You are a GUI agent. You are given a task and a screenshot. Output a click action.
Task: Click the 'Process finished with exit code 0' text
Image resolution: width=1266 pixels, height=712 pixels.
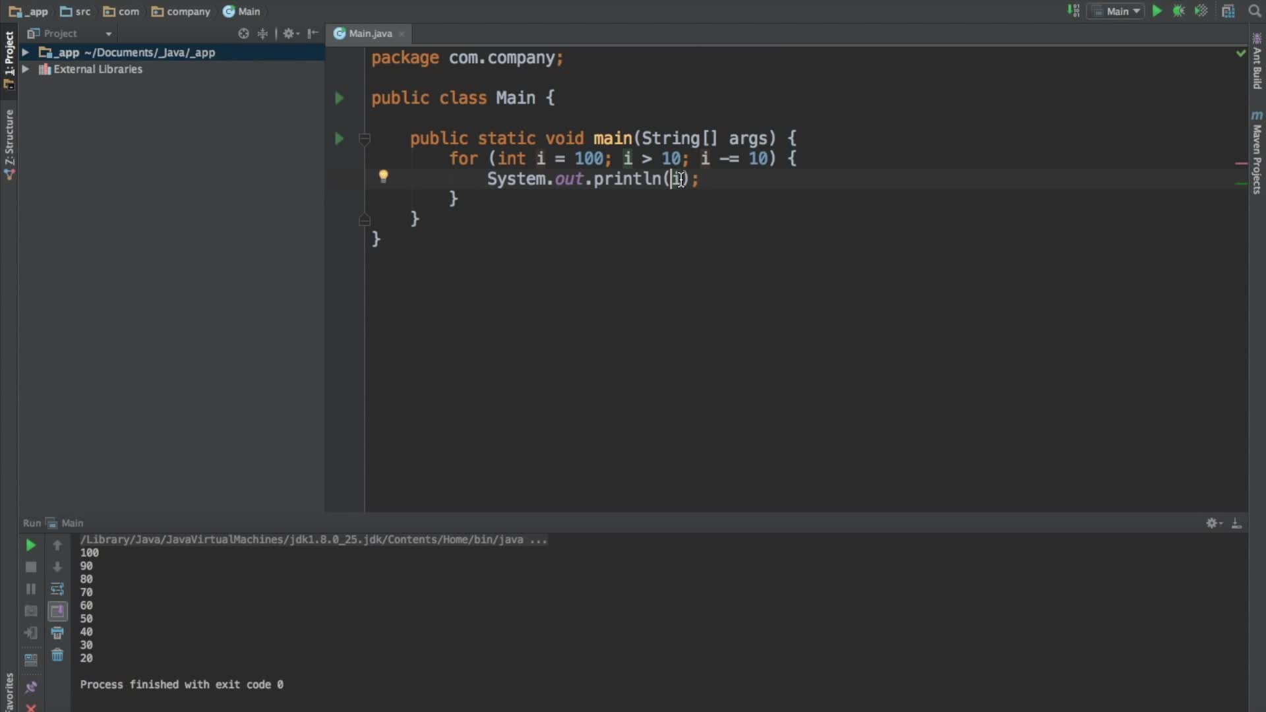coord(182,684)
